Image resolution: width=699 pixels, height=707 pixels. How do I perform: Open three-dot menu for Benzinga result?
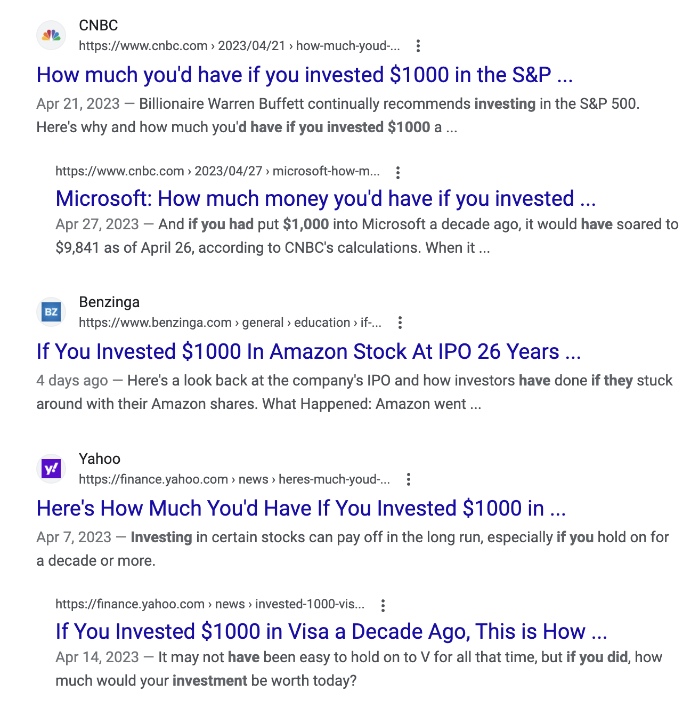[x=400, y=323]
